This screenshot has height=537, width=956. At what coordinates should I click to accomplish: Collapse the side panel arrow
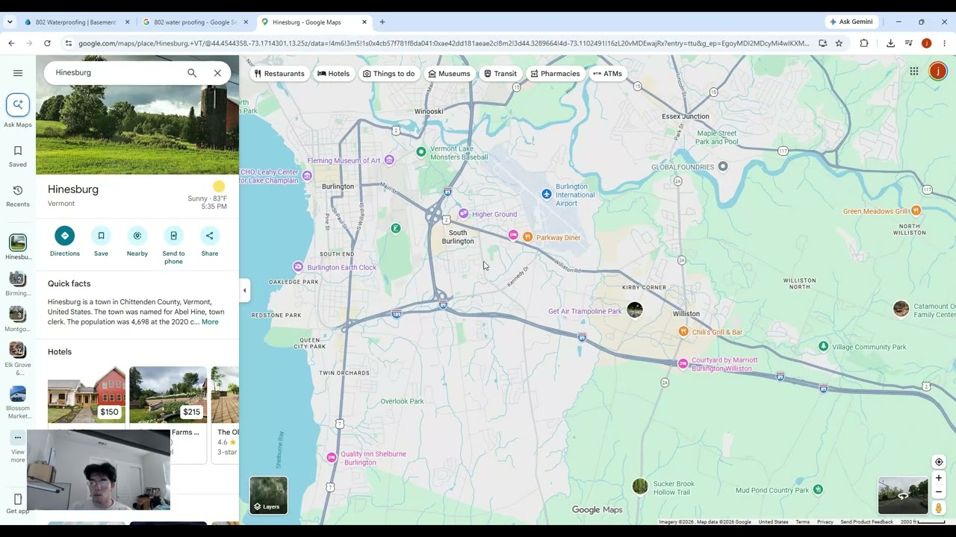(244, 290)
